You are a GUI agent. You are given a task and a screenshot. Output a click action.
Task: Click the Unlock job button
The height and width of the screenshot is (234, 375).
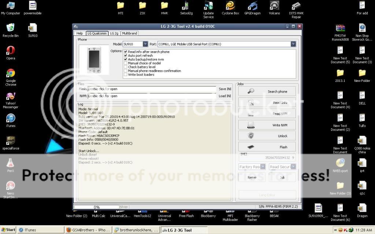pyautogui.click(x=267, y=136)
